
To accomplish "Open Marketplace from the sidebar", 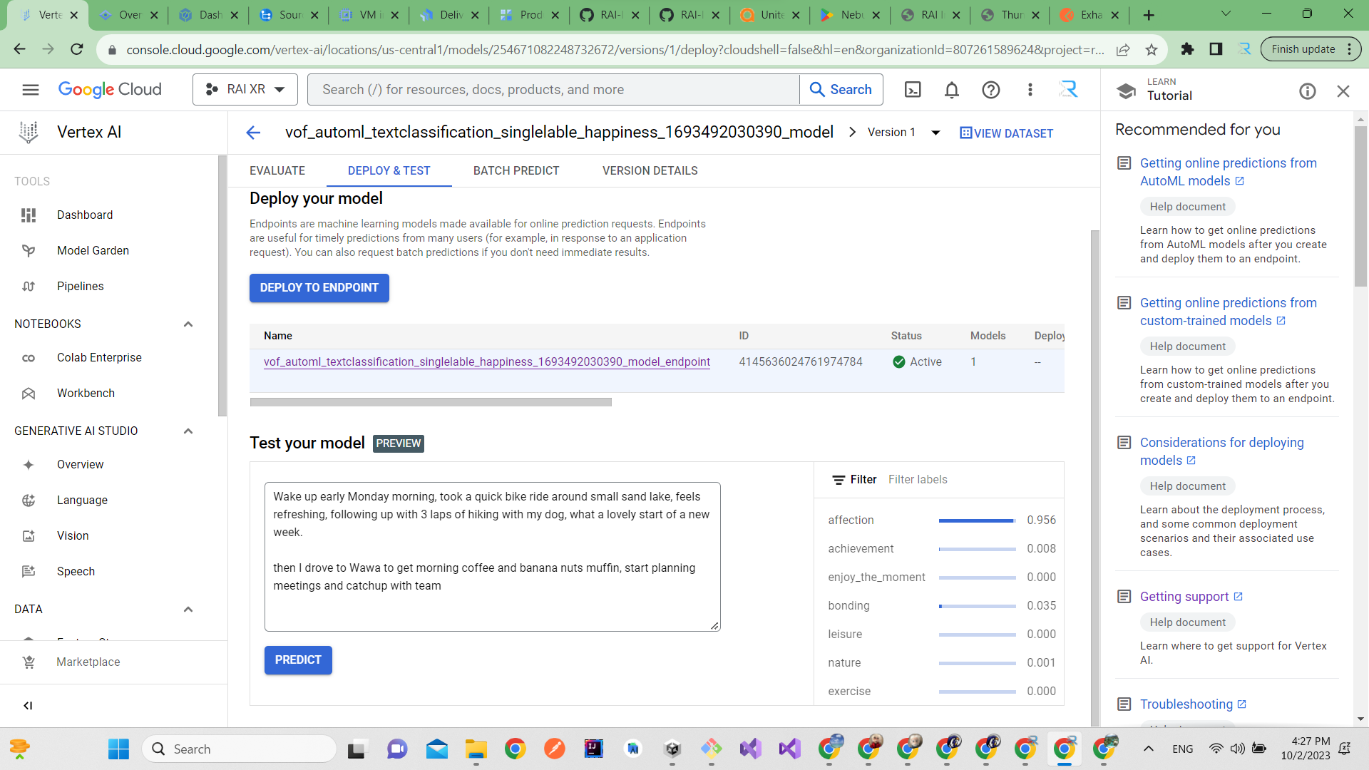I will pos(88,662).
